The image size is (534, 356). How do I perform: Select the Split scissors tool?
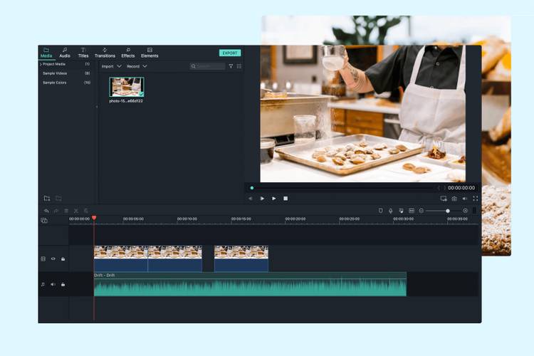point(76,211)
